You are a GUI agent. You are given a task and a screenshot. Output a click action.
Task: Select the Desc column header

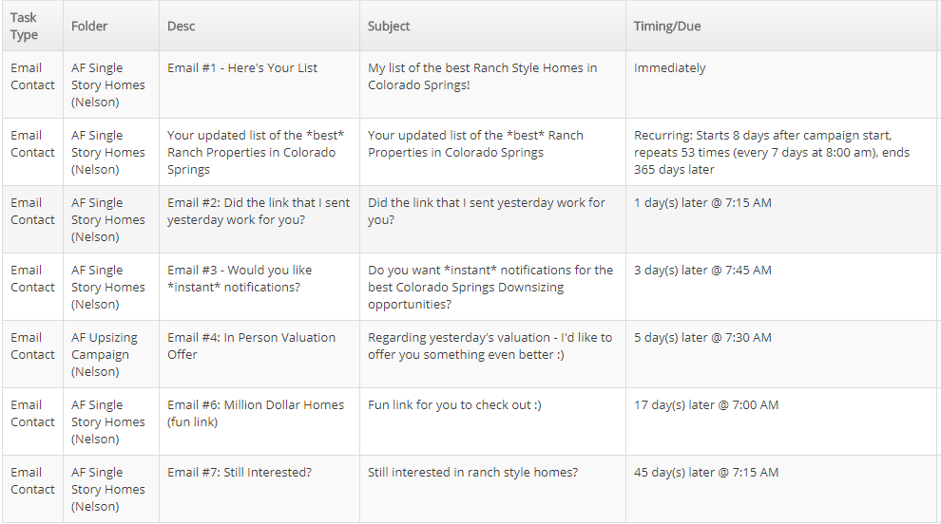(182, 27)
